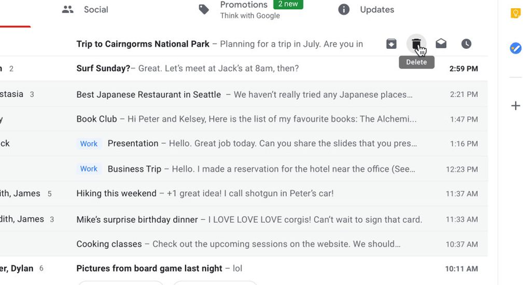531x285 pixels.
Task: Click the Archive icon on hovered email
Action: (392, 44)
